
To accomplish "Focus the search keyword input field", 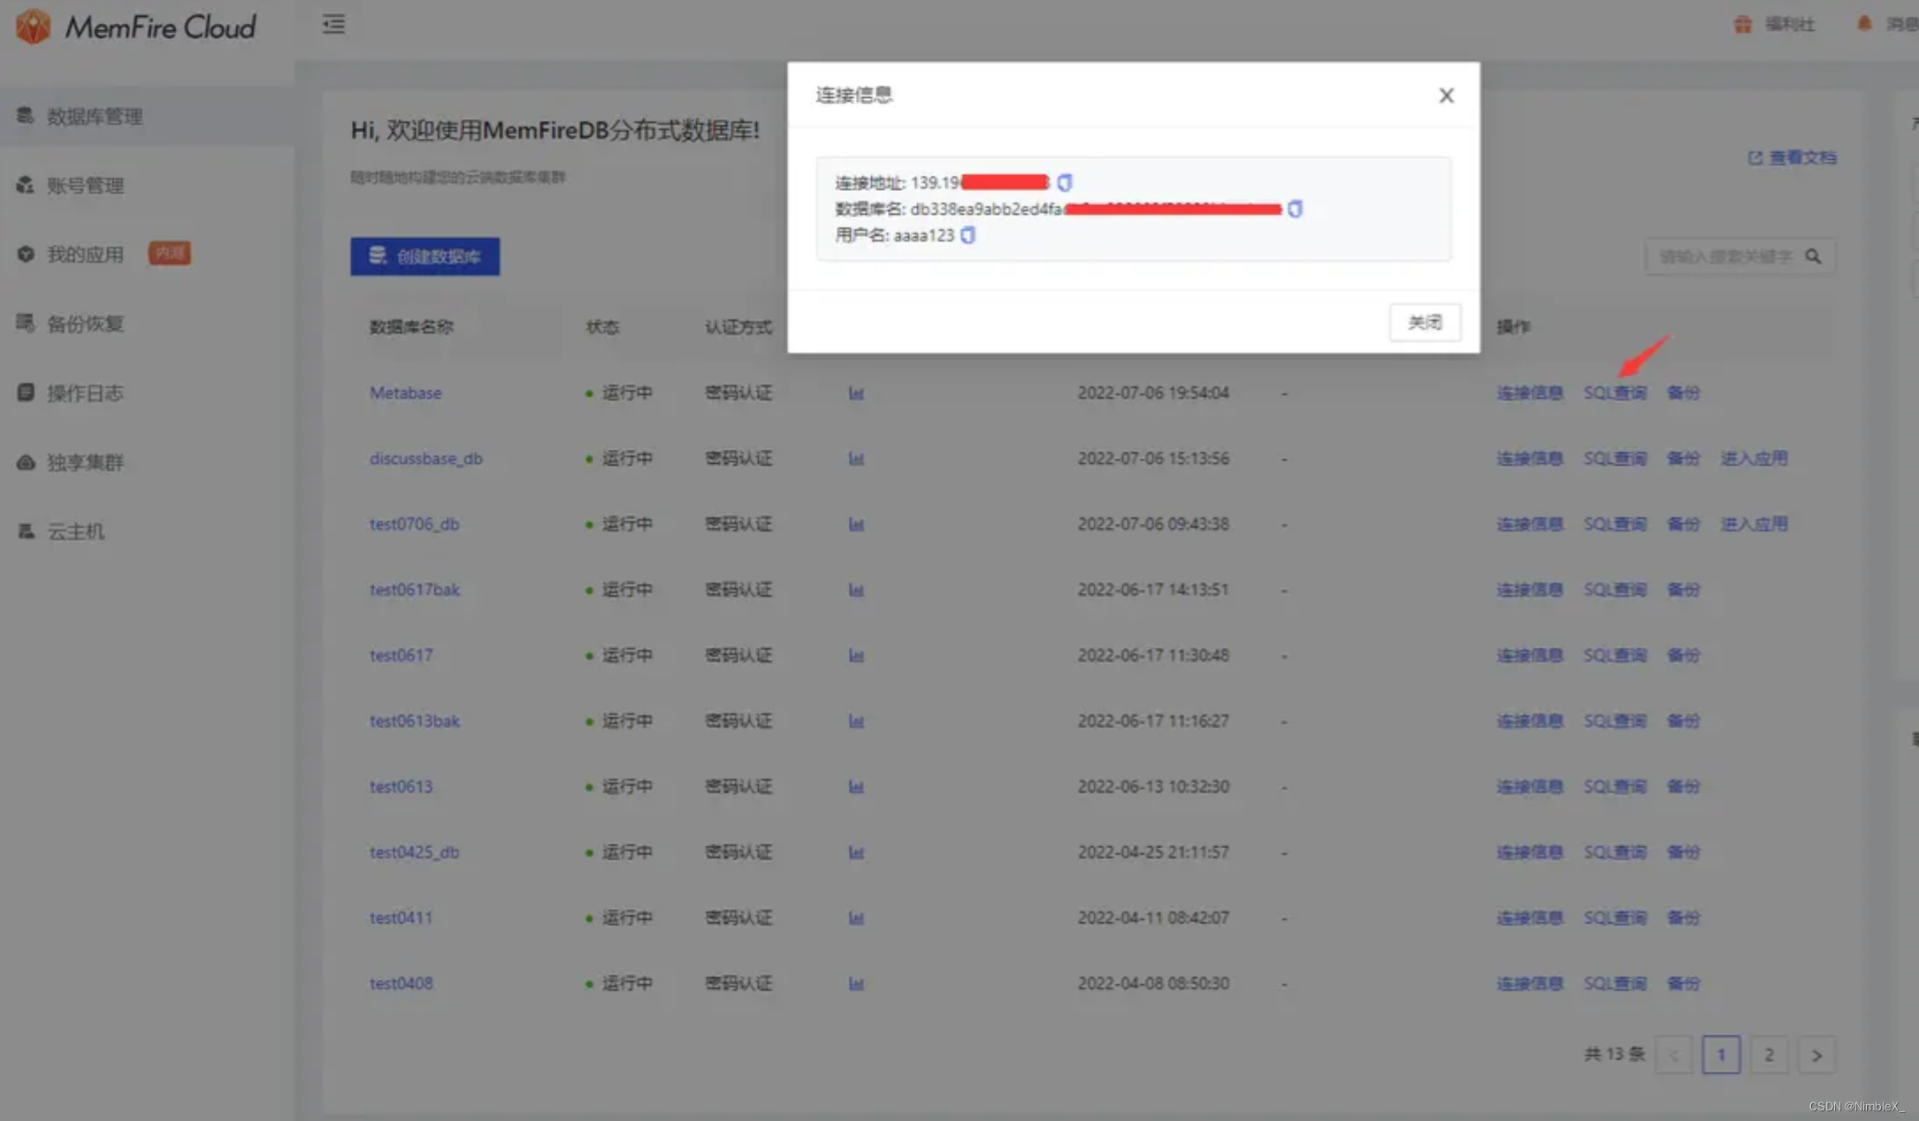I will pyautogui.click(x=1724, y=256).
